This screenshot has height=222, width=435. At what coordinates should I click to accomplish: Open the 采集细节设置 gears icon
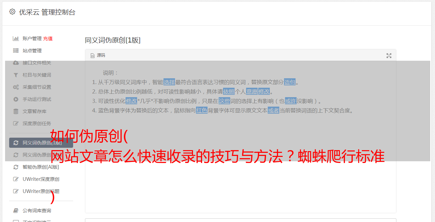click(x=16, y=87)
